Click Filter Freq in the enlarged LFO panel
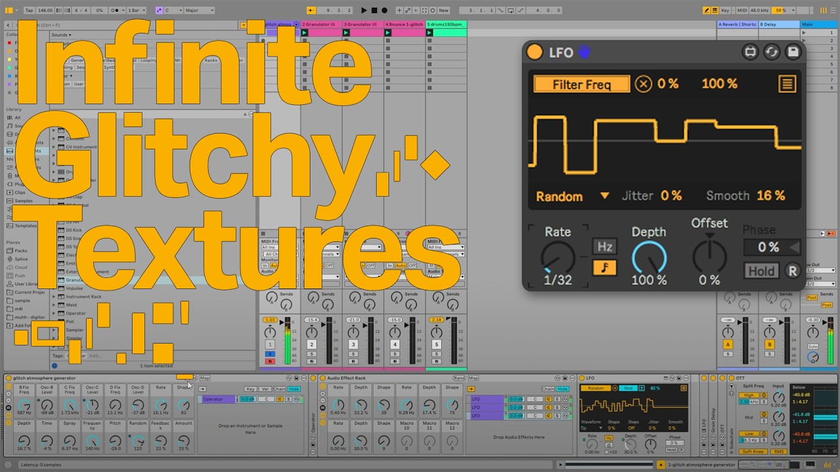This screenshot has height=472, width=840. pyautogui.click(x=581, y=85)
